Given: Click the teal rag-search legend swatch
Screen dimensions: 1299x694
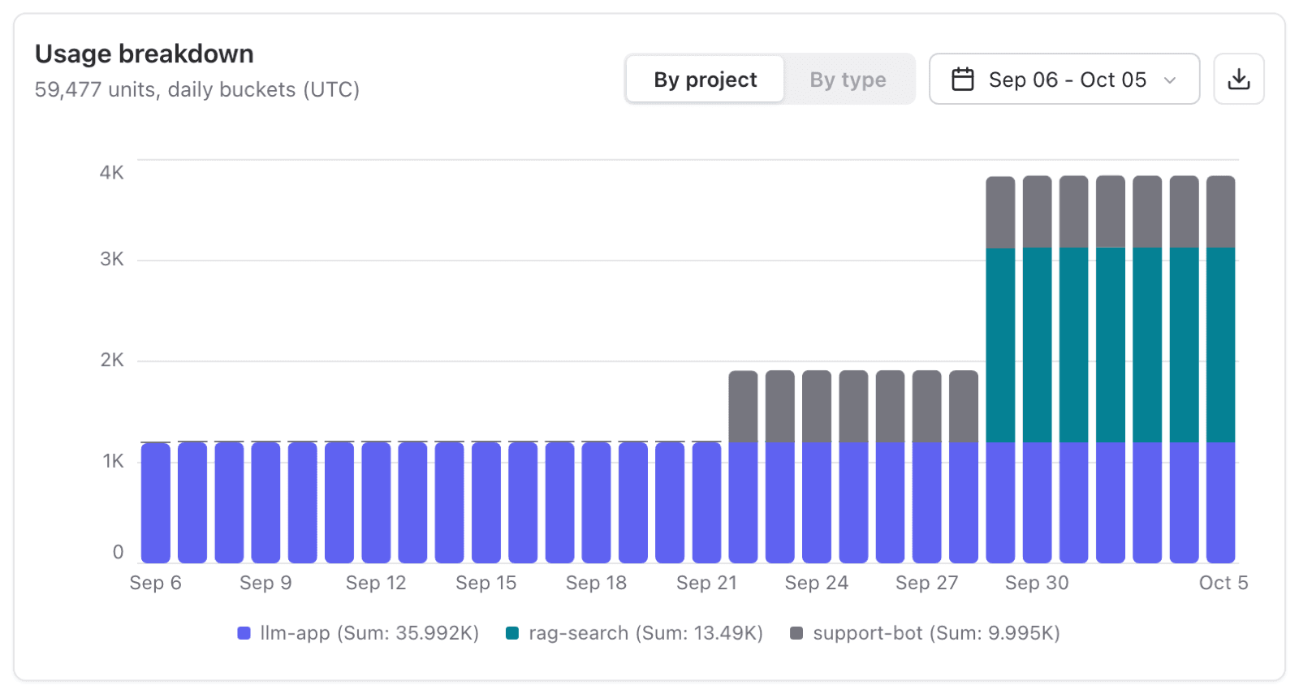Looking at the screenshot, I should coord(512,633).
